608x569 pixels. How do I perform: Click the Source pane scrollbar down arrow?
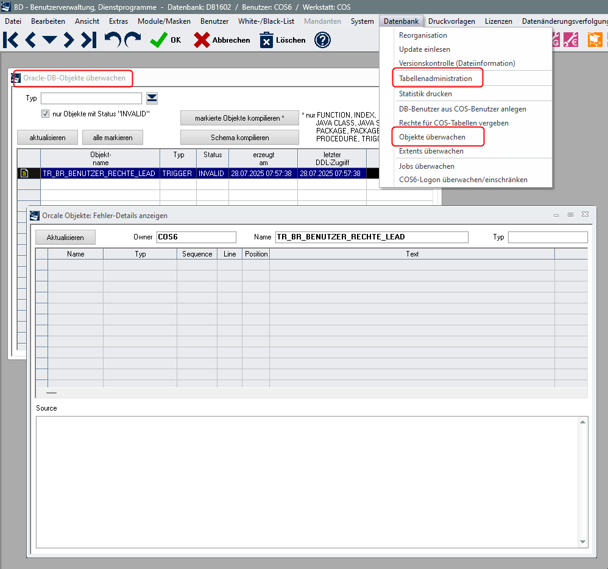click(x=583, y=542)
